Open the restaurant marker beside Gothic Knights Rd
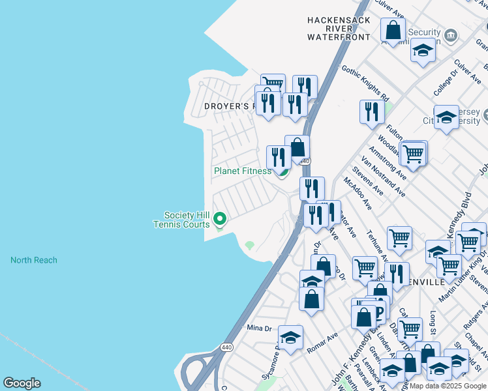The height and width of the screenshot is (391, 488). (x=372, y=112)
